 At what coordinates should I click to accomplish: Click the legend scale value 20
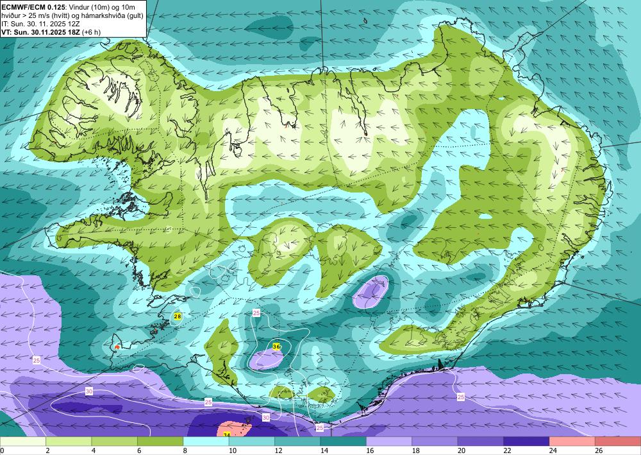[x=462, y=451]
